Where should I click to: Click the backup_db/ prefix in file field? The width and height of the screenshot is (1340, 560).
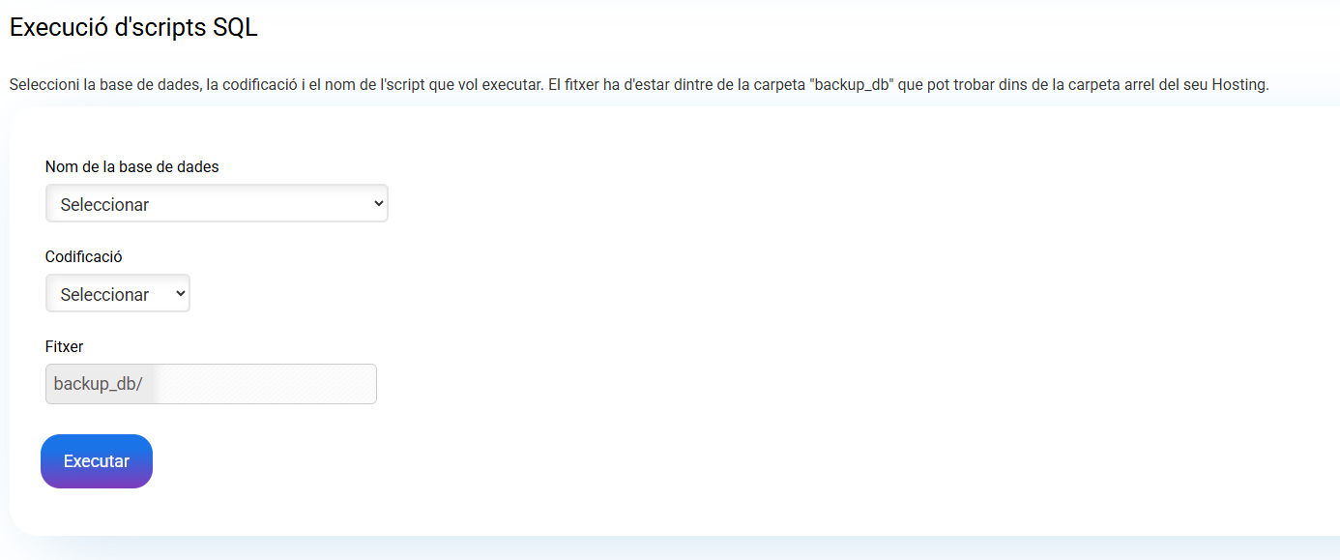98,384
